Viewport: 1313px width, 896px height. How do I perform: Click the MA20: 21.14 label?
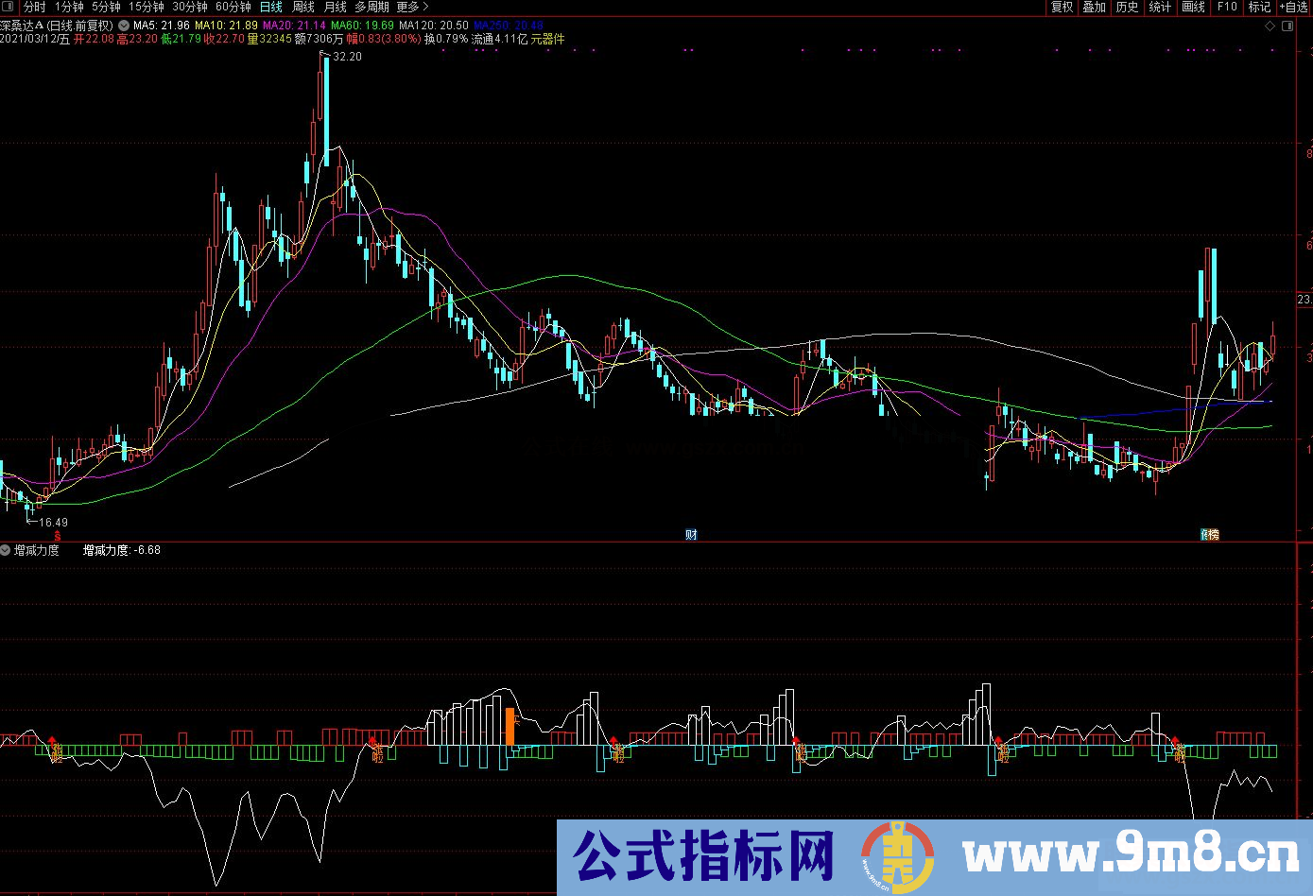click(x=294, y=26)
